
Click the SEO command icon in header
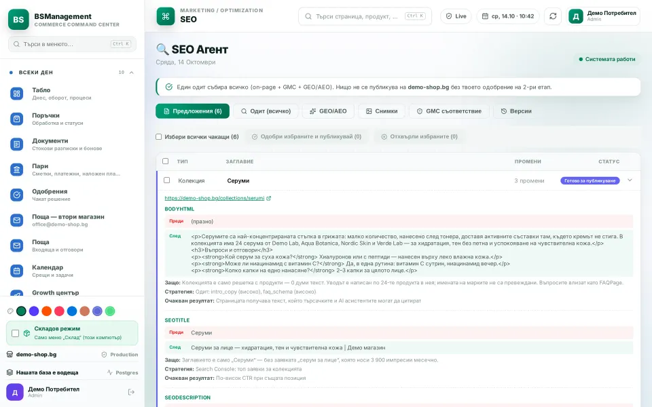click(166, 16)
